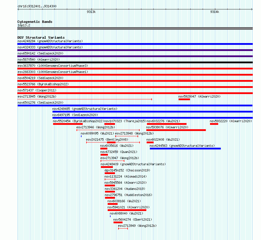This screenshot has height=240, width=261.
Task: Click nsv5520454 (ByrskaBishop2022) label
Action: click(78, 121)
